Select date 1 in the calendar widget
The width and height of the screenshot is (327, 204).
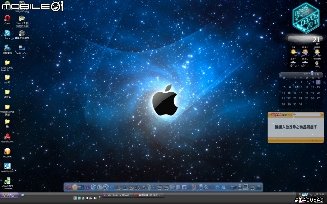click(x=290, y=82)
